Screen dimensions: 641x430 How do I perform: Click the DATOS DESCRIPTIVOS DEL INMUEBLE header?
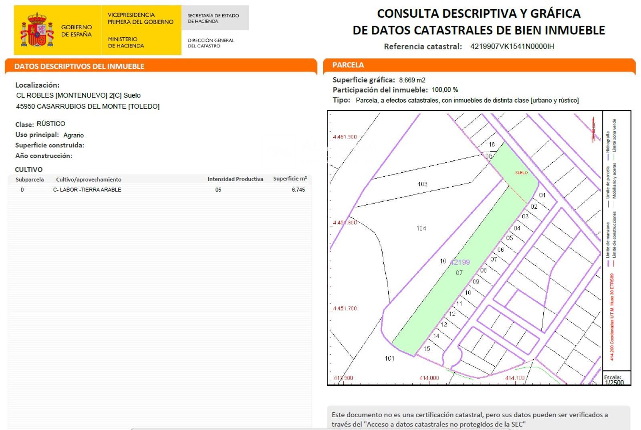click(x=79, y=67)
